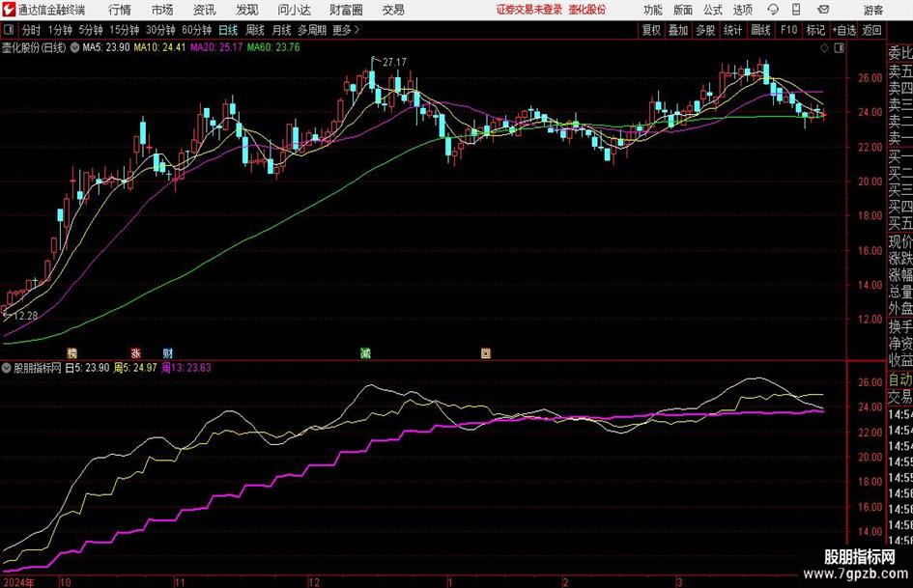Click the MA10: 24.41 indicator label
The height and width of the screenshot is (588, 913).
pyautogui.click(x=159, y=47)
